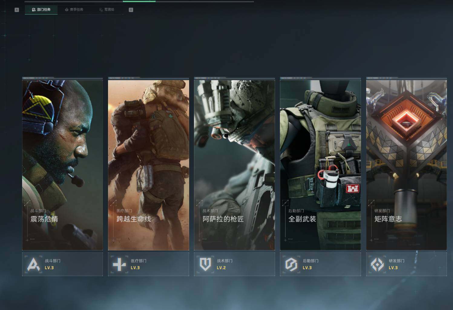Open the 赛季任务 tab
The image size is (453, 310).
74,10
